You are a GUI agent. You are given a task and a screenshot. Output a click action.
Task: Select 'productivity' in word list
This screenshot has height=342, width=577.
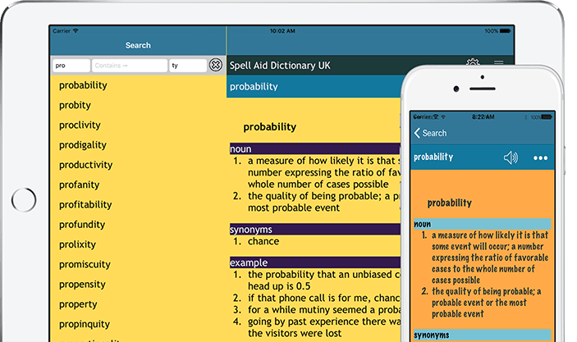click(x=85, y=165)
